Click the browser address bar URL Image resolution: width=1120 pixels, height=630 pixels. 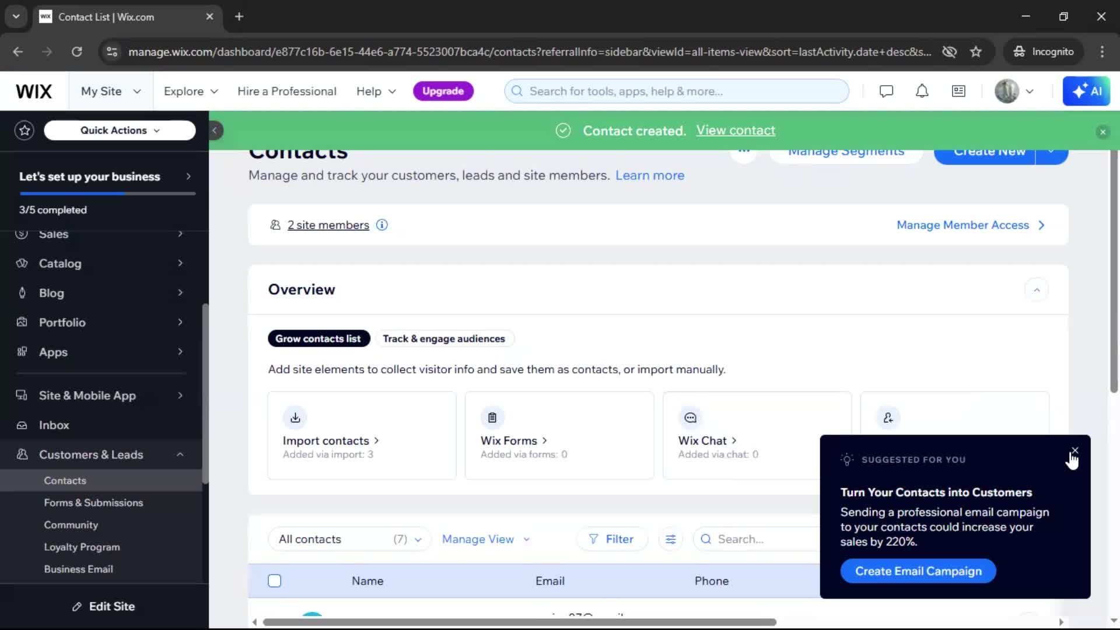(529, 52)
